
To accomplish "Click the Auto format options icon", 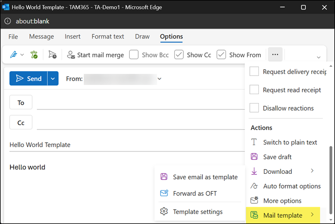I will click(254, 186).
